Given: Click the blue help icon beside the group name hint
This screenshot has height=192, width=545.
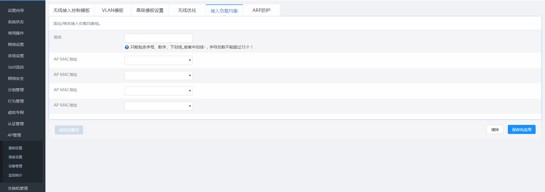Looking at the screenshot, I should click(127, 47).
